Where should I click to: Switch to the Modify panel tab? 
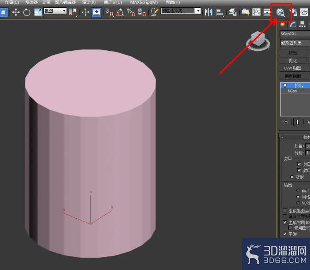[x=292, y=25]
